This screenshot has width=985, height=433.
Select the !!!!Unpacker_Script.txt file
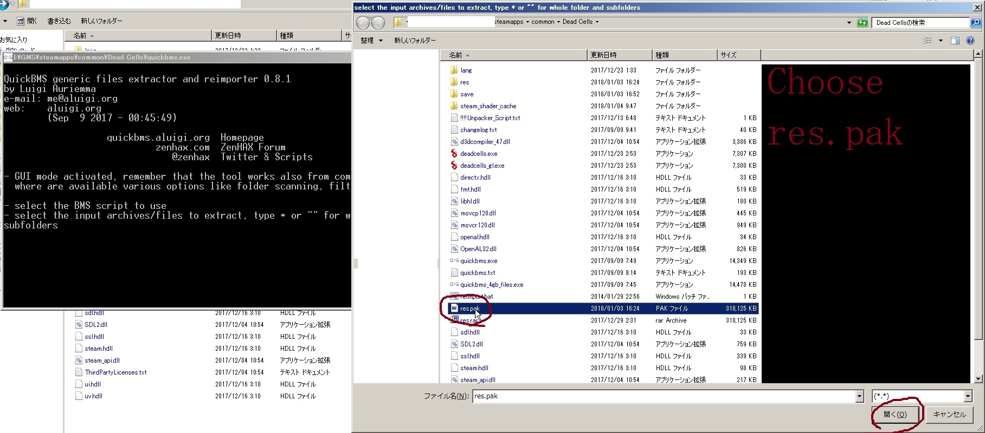click(x=490, y=117)
